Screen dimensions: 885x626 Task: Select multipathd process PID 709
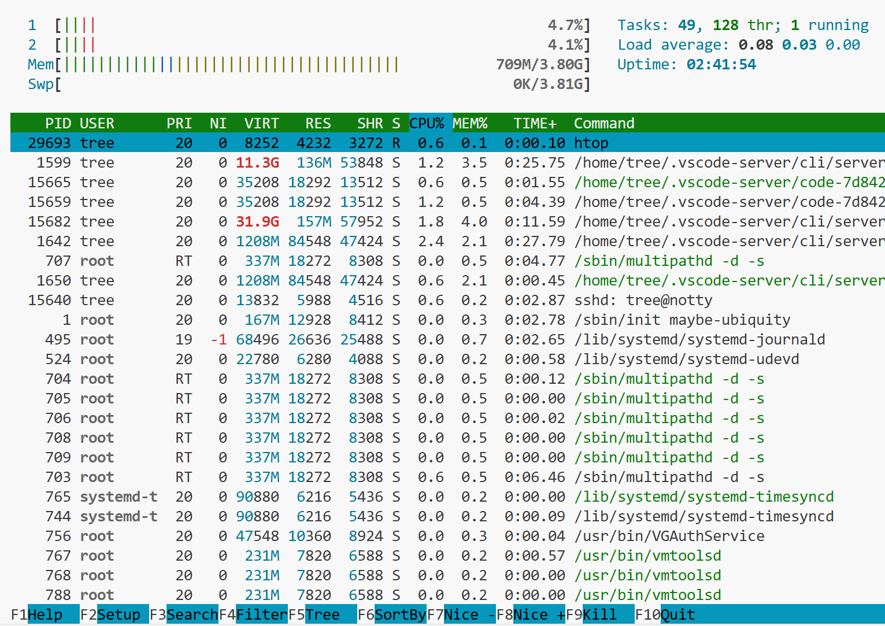tap(447, 457)
